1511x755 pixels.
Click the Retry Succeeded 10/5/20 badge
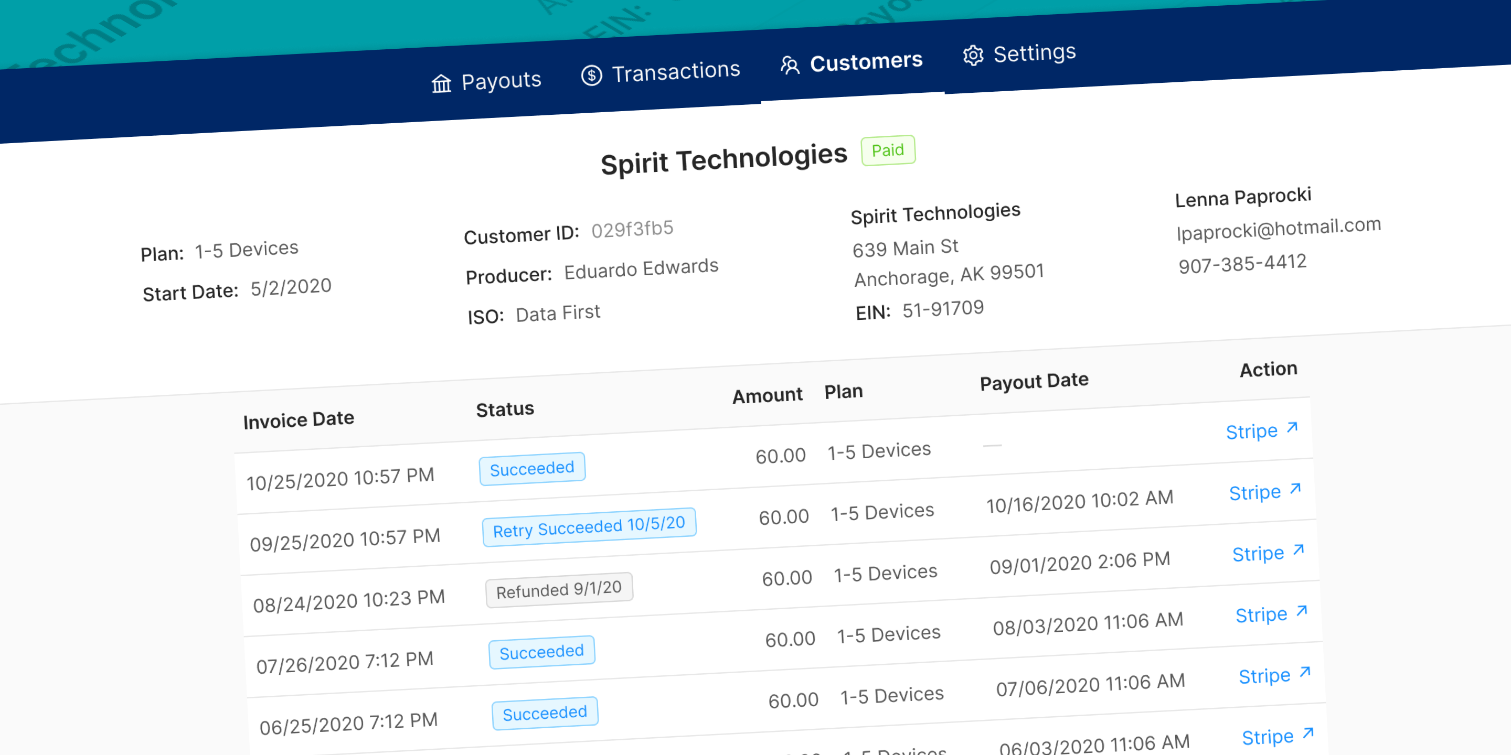coord(589,527)
